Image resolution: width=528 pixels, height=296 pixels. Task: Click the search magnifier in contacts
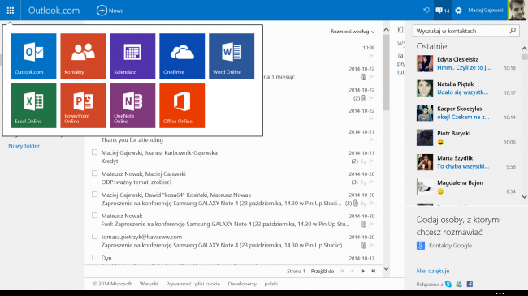513,31
